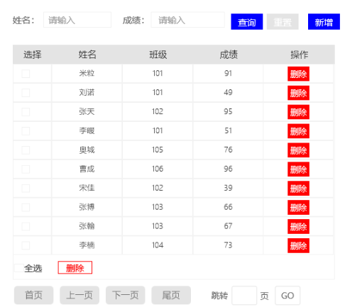Tick the checkbox for 曹成's row
This screenshot has width=345, height=307.
click(26, 169)
